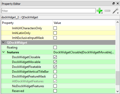Viewport: 120px width, 94px height.
Task: Open the wrench icon dropdown arrow
Action: tap(118, 13)
